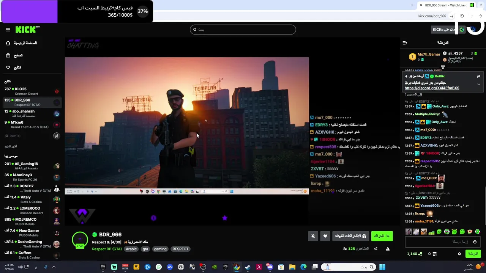Open taskbar volume control

coord(21,267)
